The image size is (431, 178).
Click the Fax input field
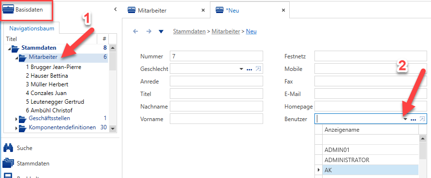371,81
